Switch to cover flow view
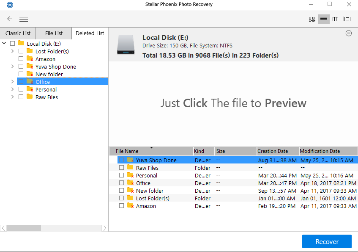This screenshot has height=252, width=358. [347, 19]
